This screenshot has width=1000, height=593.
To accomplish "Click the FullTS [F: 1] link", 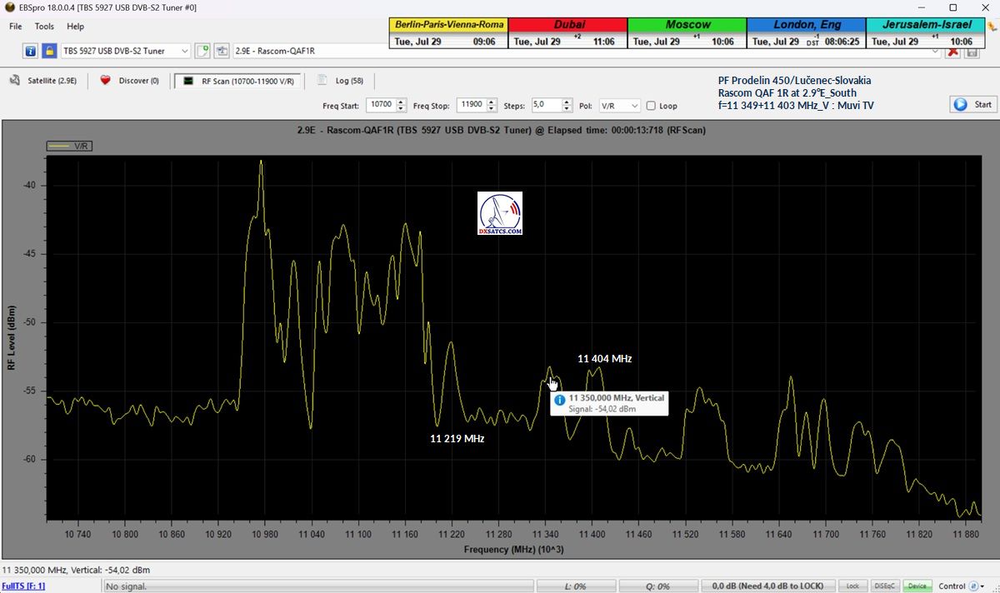I will (x=23, y=586).
